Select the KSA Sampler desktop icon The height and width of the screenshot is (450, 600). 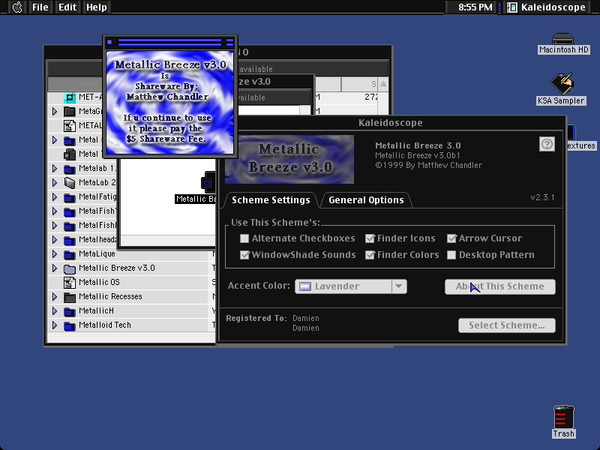[x=561, y=84]
